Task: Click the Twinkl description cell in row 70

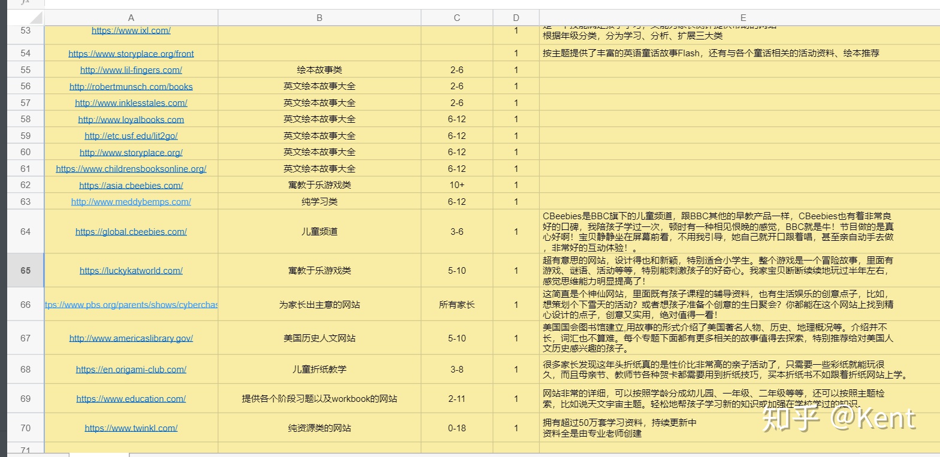Action: [x=739, y=428]
